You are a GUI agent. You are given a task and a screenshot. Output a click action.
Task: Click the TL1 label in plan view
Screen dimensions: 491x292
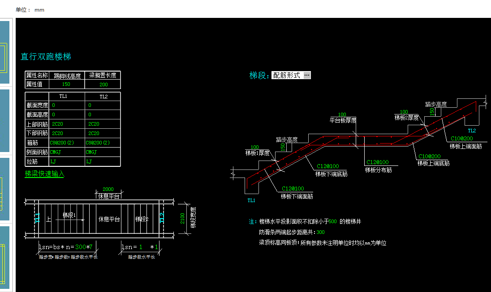tap(38, 218)
